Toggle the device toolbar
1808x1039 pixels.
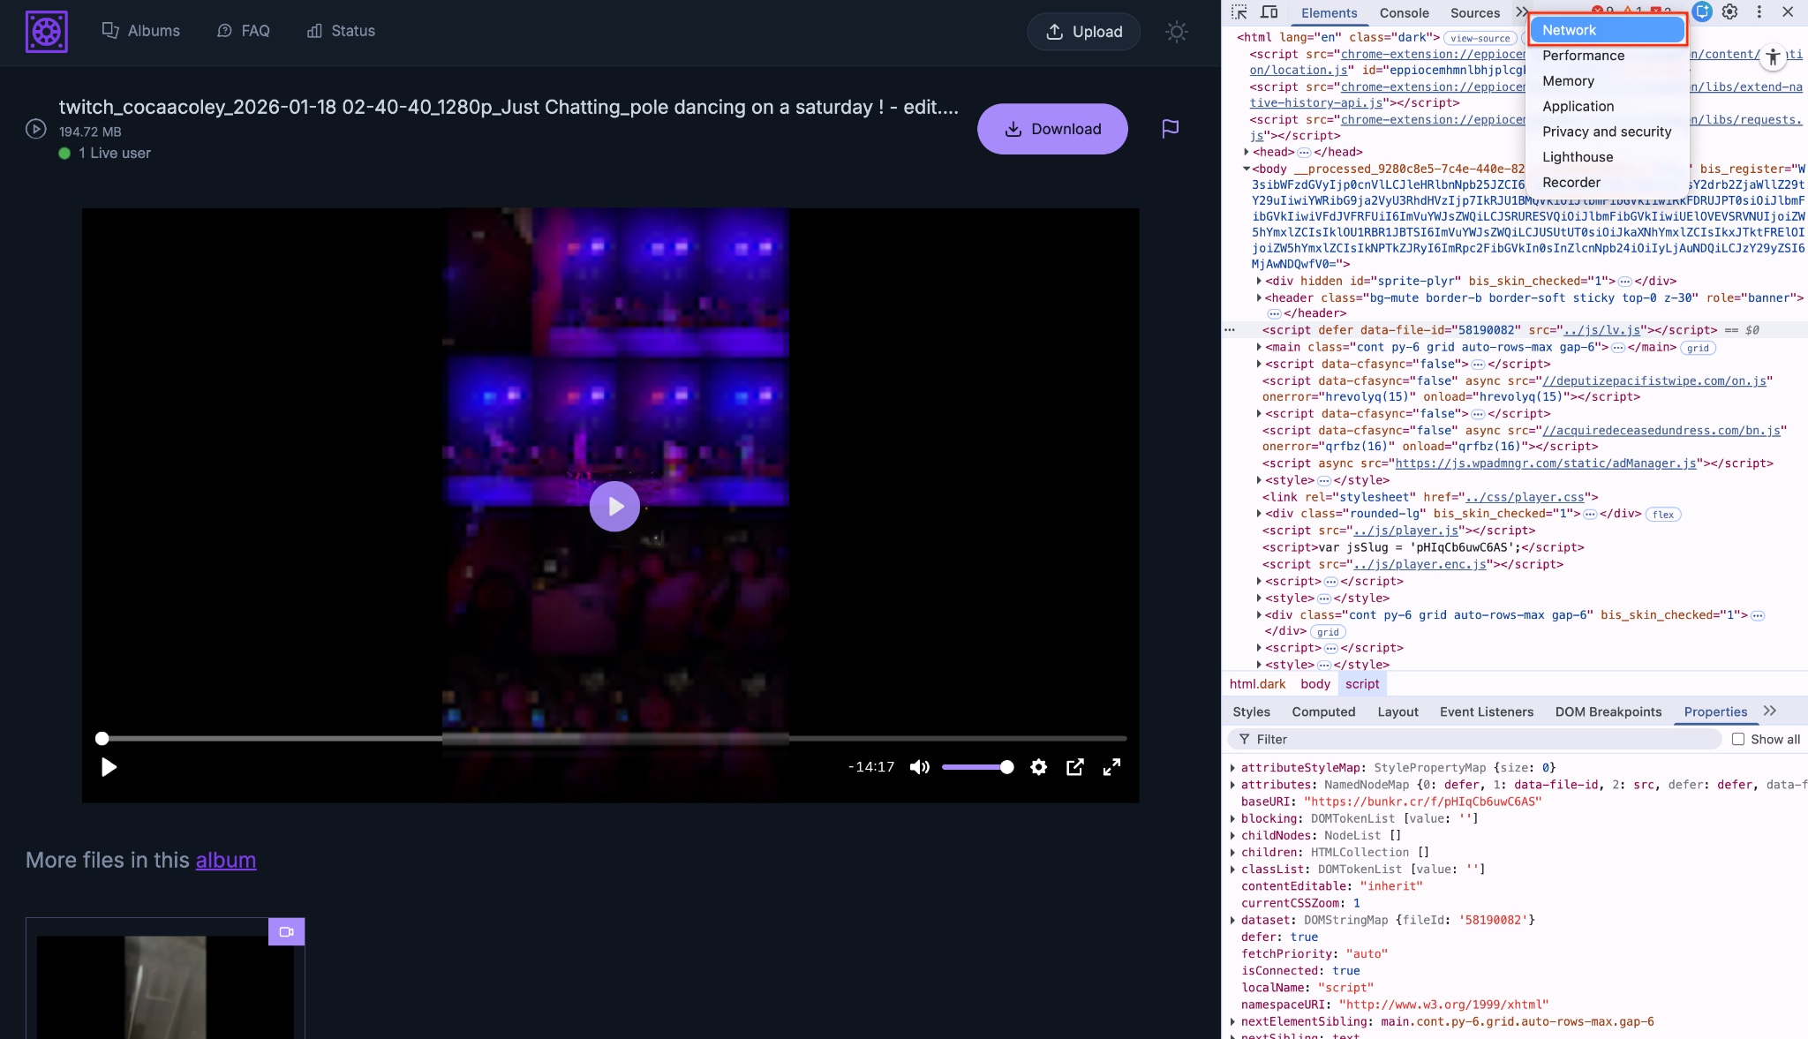click(x=1270, y=12)
